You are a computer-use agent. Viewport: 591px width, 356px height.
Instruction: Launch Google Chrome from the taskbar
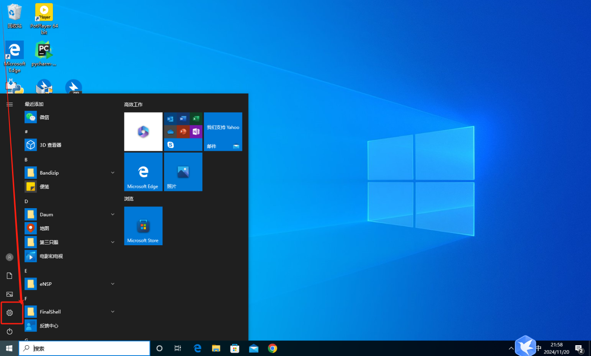pos(272,348)
